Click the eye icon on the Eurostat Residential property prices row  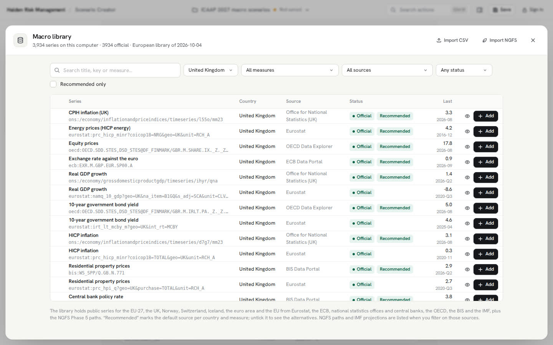pyautogui.click(x=467, y=285)
